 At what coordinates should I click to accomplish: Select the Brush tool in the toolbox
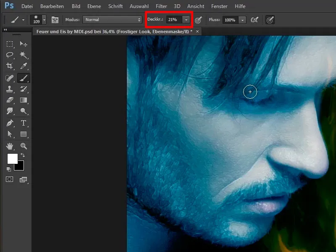pos(24,78)
